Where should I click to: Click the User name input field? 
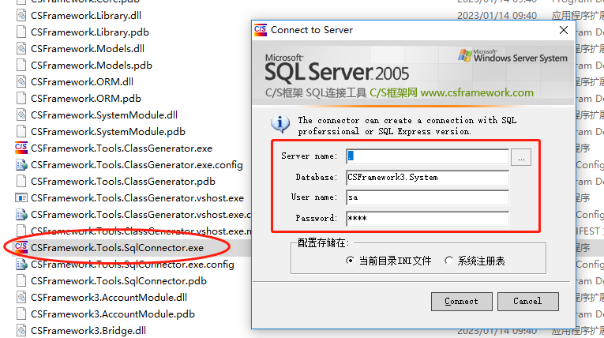coord(428,197)
